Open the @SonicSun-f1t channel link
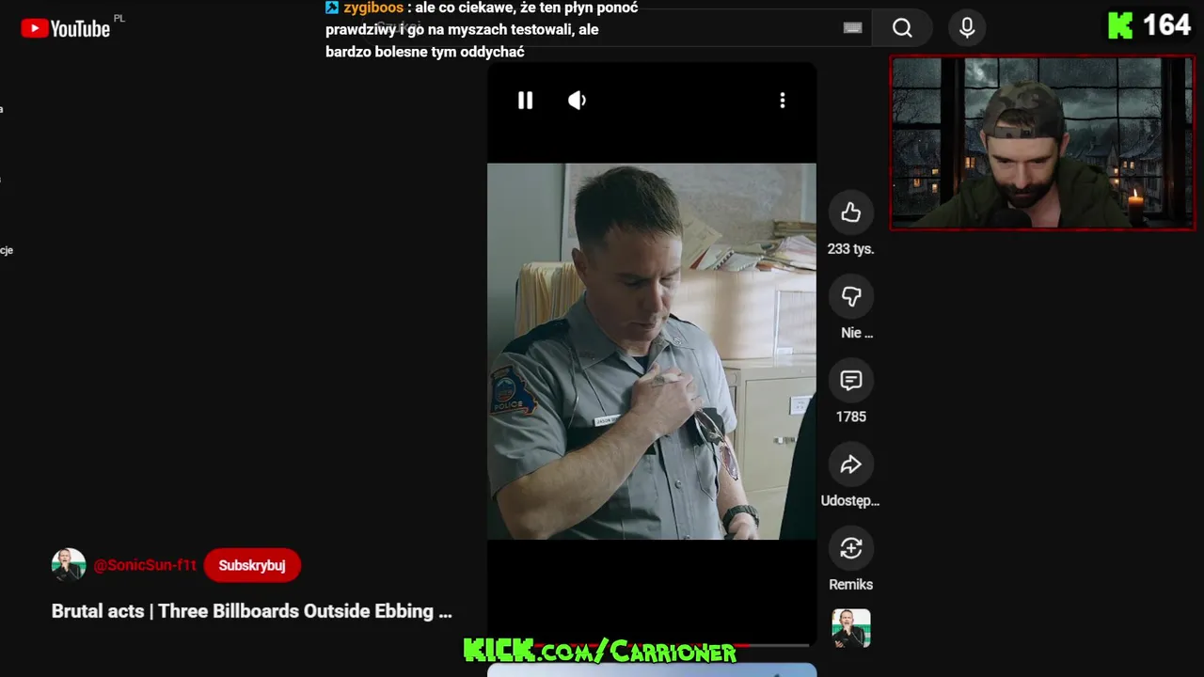This screenshot has height=677, width=1204. point(145,565)
